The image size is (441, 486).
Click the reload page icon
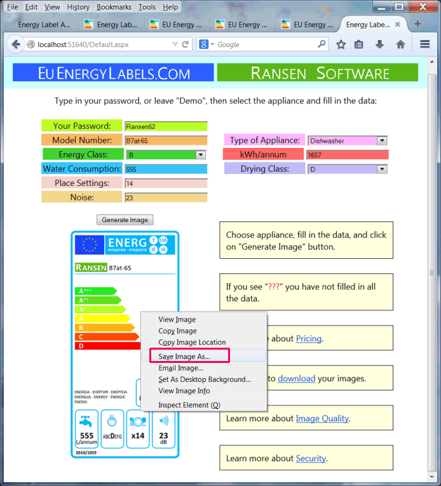[x=186, y=44]
